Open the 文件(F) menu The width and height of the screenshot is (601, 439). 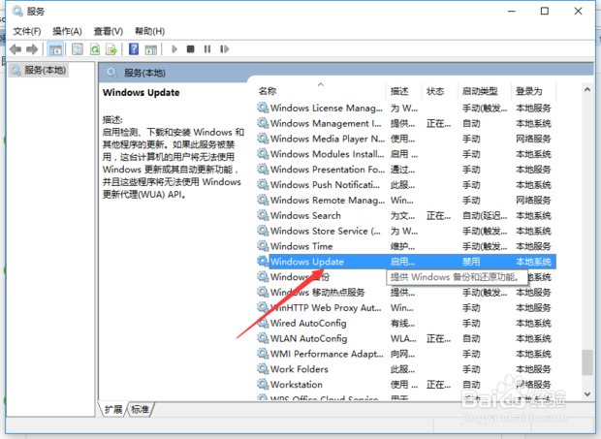[27, 31]
